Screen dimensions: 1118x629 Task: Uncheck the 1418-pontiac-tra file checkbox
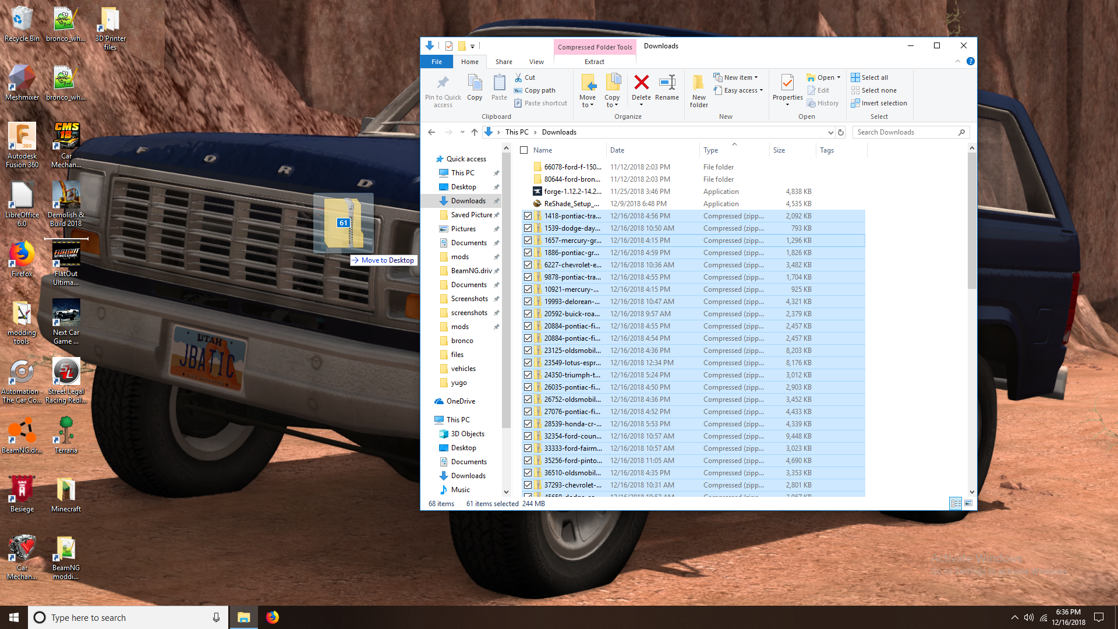pyautogui.click(x=528, y=216)
